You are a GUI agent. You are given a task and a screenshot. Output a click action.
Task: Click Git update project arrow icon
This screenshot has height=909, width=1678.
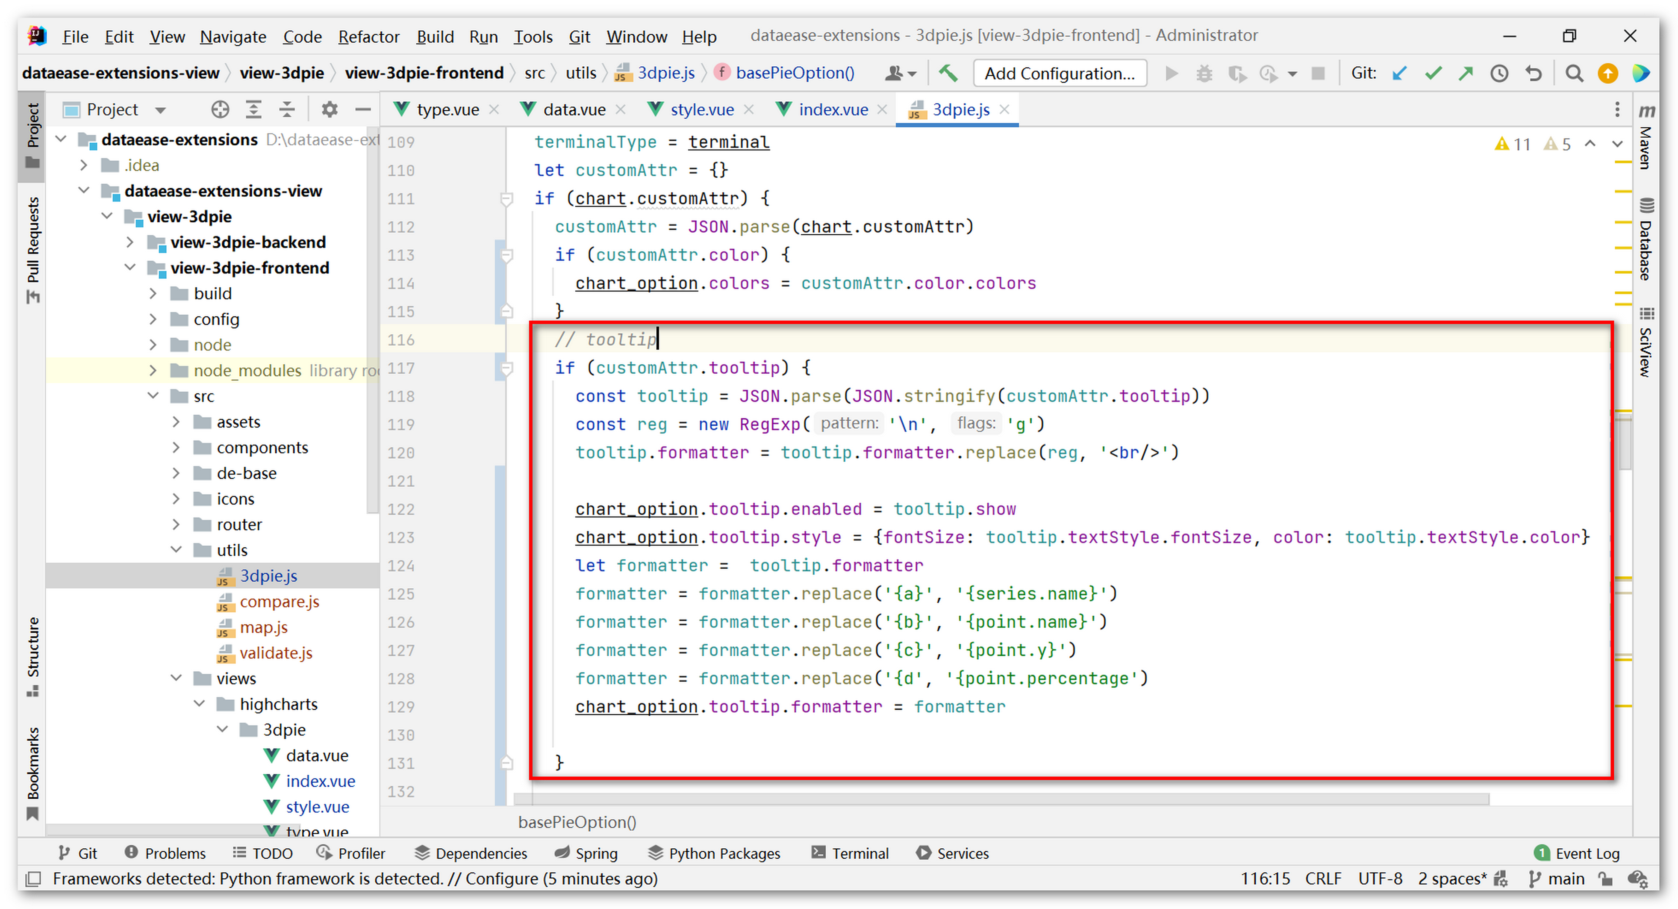1398,73
